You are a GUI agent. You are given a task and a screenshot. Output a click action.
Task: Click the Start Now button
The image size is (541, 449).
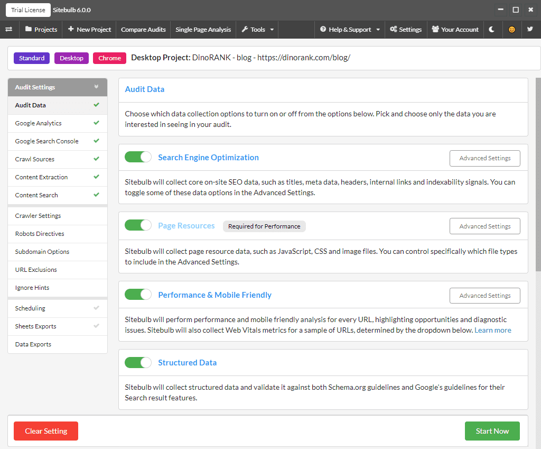492,431
